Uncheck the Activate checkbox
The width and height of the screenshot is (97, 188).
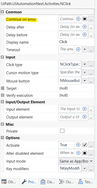(x=85, y=145)
